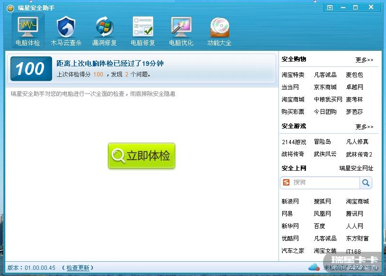Open the 凡客诚品 shopping link
The height and width of the screenshot is (276, 386).
click(325, 74)
